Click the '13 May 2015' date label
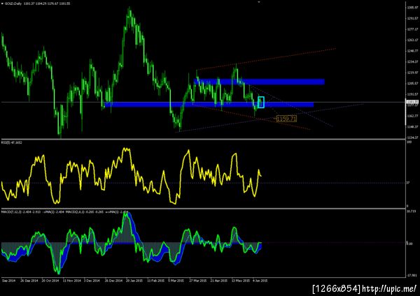The width and height of the screenshot is (420, 296). coord(241,281)
